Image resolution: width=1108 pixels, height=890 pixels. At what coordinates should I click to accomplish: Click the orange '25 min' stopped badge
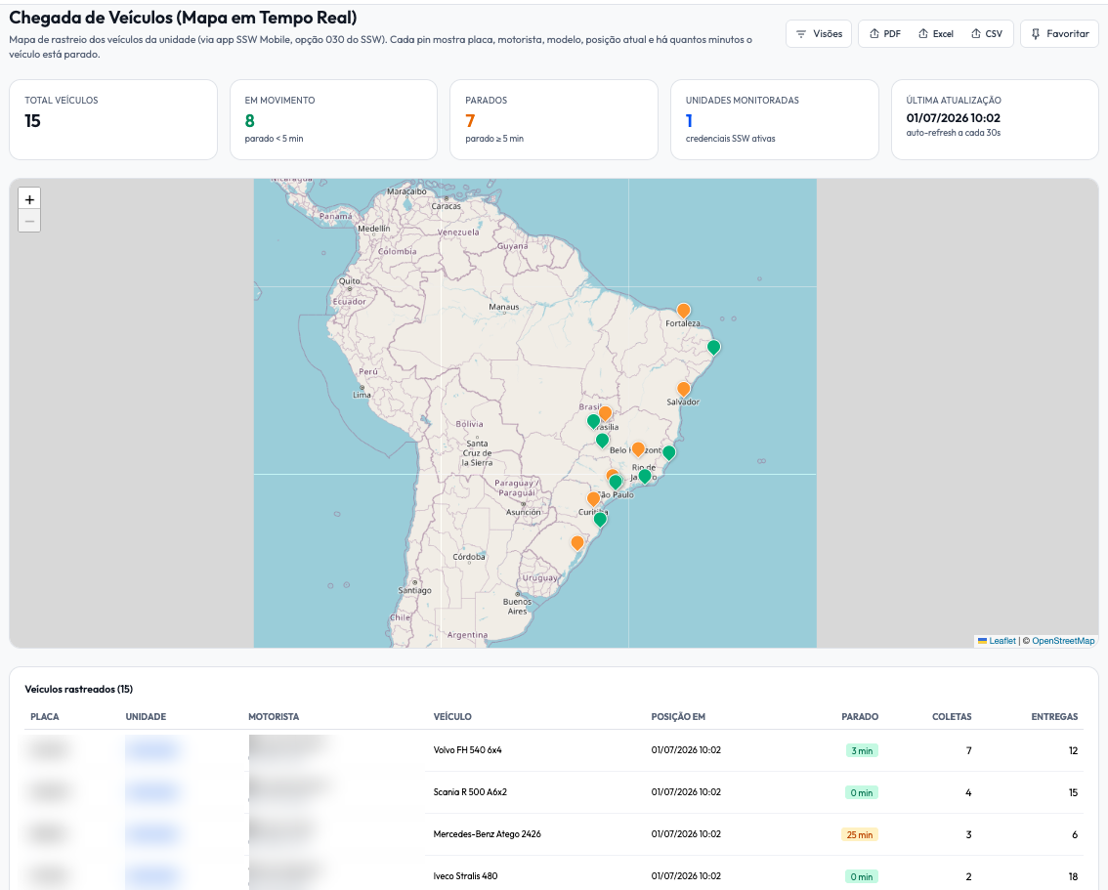(x=859, y=835)
